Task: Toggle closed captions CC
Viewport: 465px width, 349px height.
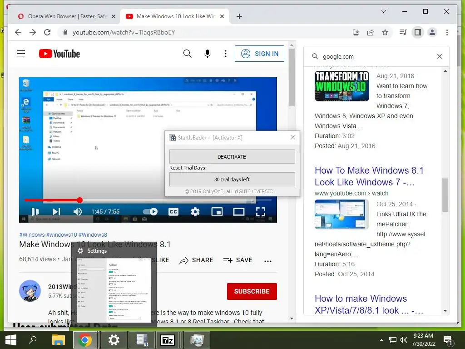Action: click(173, 212)
